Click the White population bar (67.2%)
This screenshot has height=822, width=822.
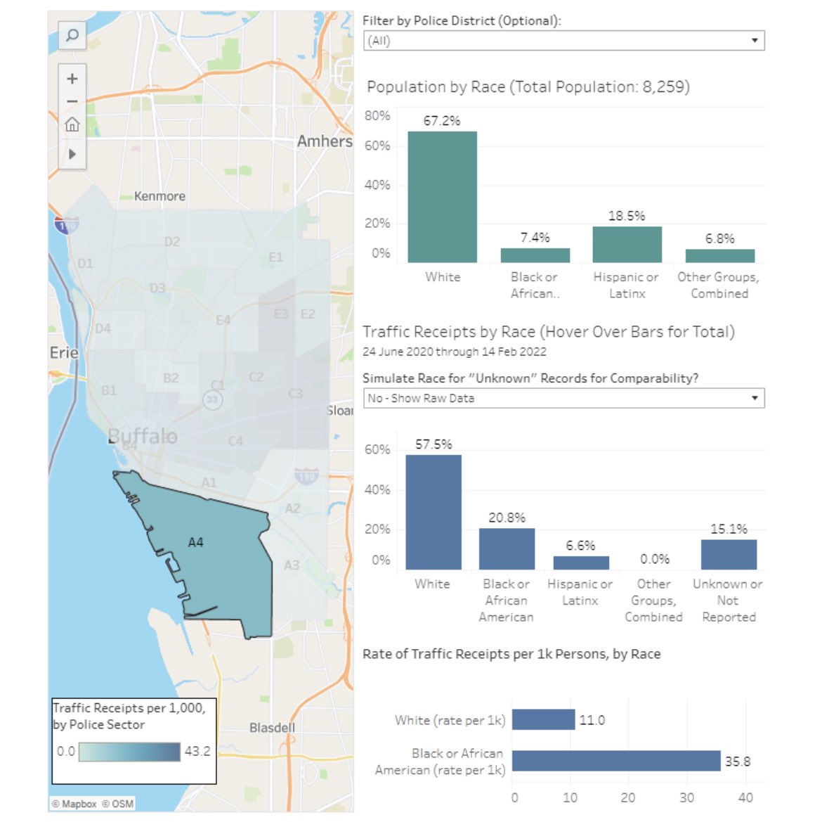443,197
